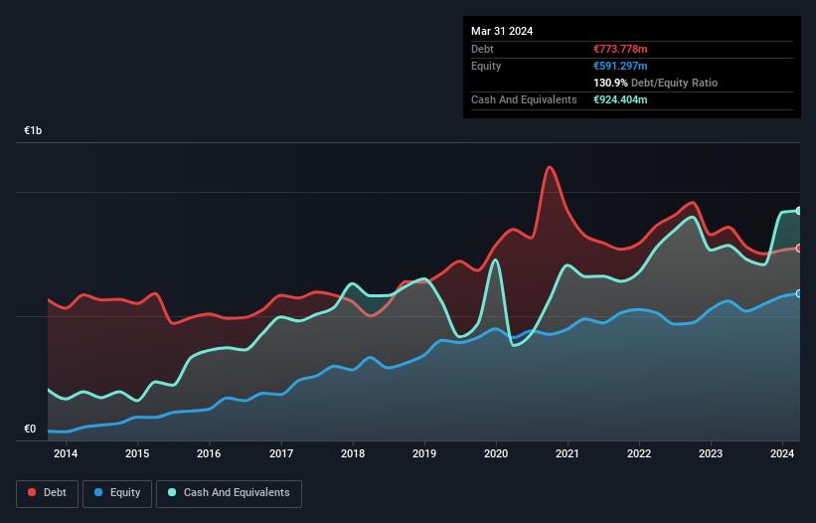Screen dimensions: 816x523
Task: Click the €0 y-axis label
Action: pos(30,429)
